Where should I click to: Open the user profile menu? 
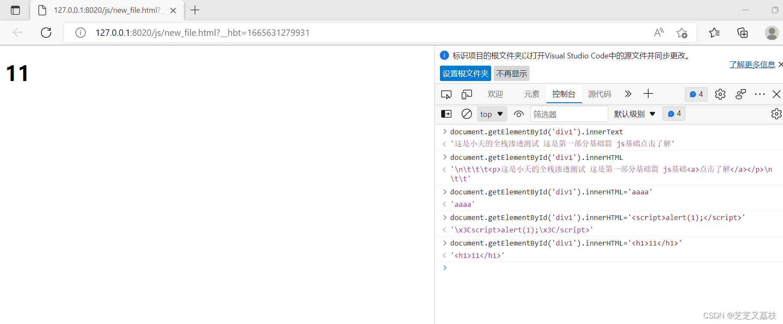coord(771,32)
